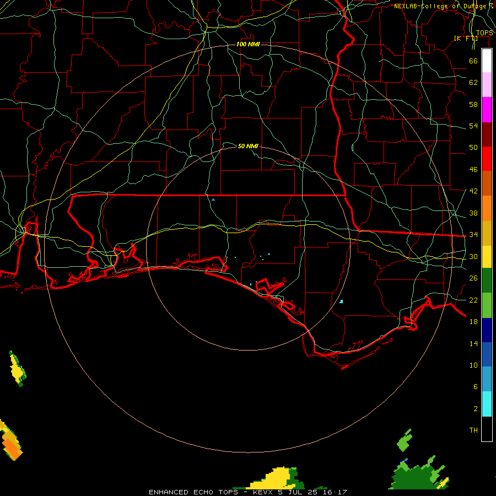Click the "10" legend value
The image size is (496, 496).
tap(473, 365)
